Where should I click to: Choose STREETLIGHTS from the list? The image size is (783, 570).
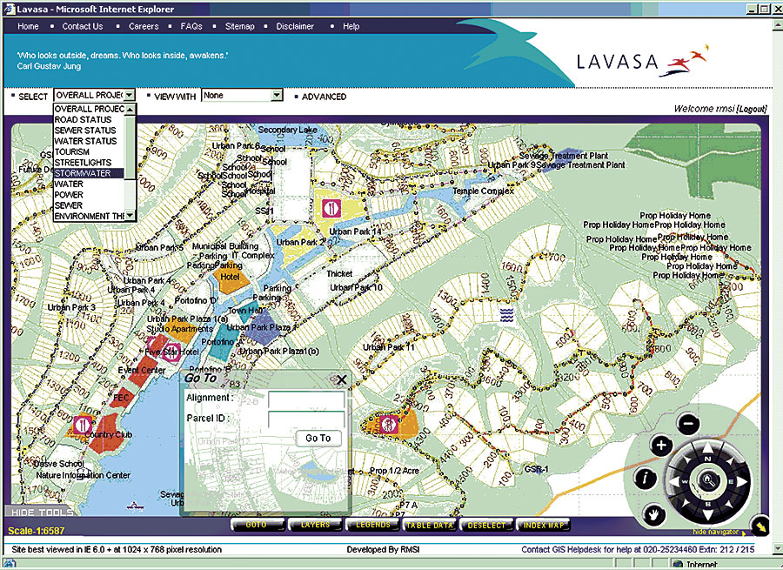click(90, 163)
